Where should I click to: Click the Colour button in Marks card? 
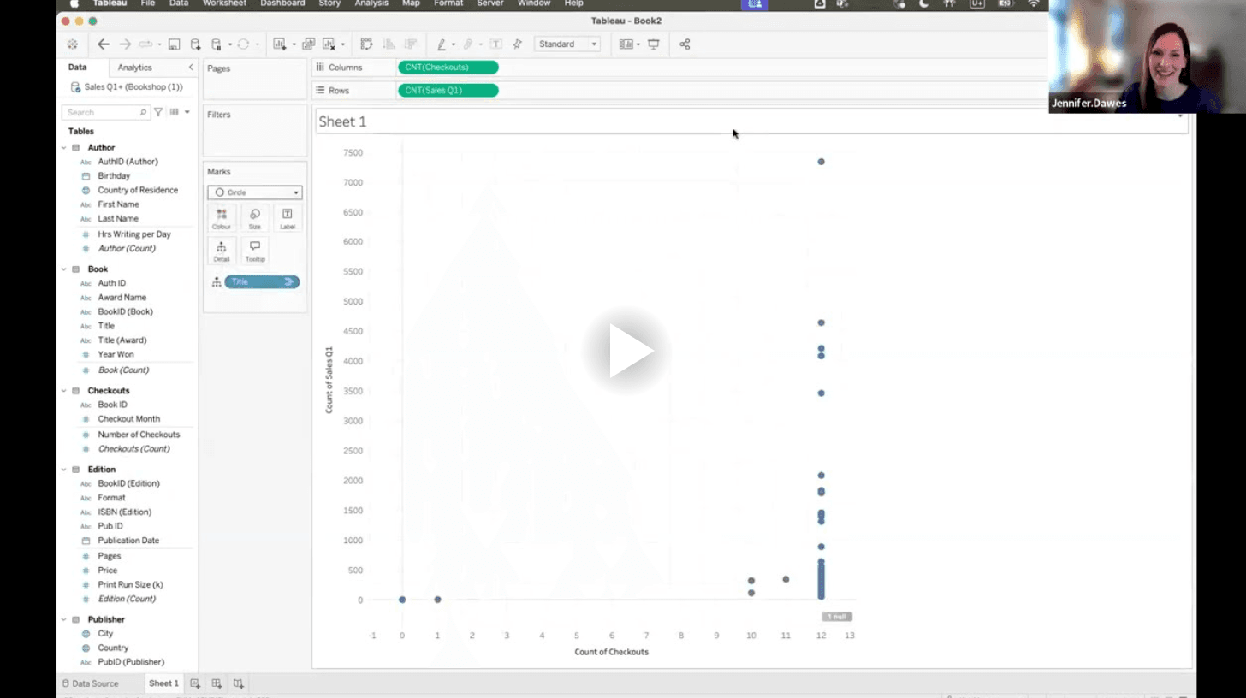pos(222,218)
